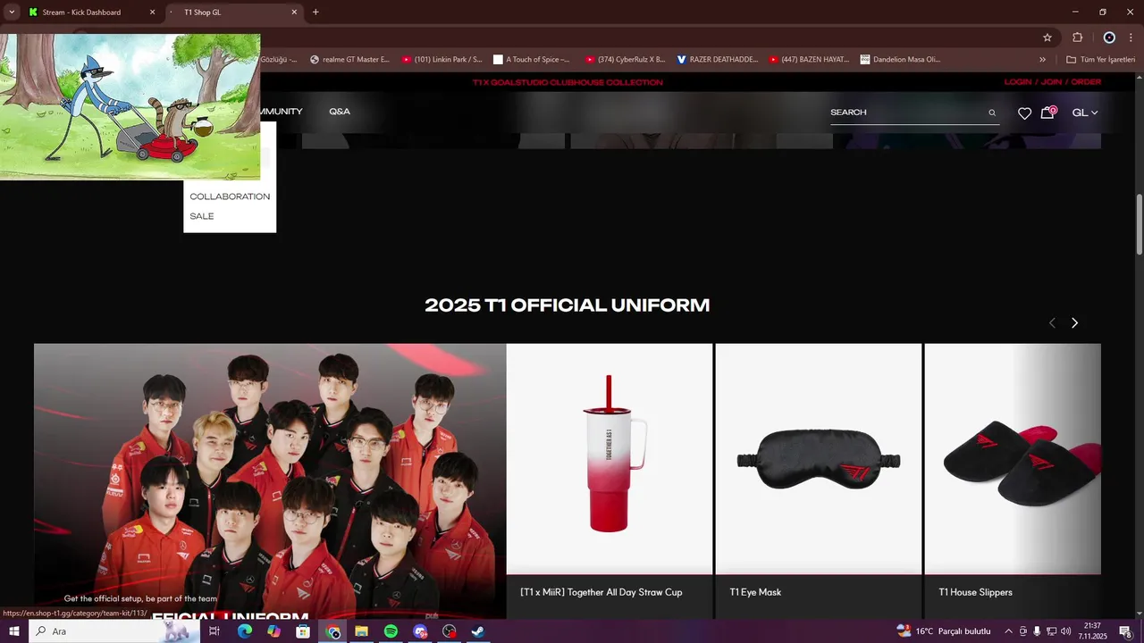Open the Together All Day Straw Cup product image

[610, 458]
